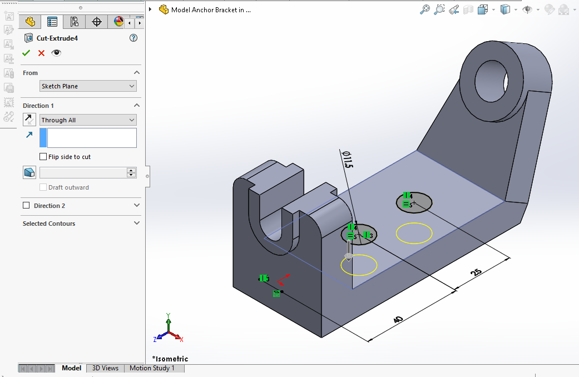Accept Cut-Extrude with the green checkmark
Image resolution: width=579 pixels, height=377 pixels.
(x=26, y=53)
